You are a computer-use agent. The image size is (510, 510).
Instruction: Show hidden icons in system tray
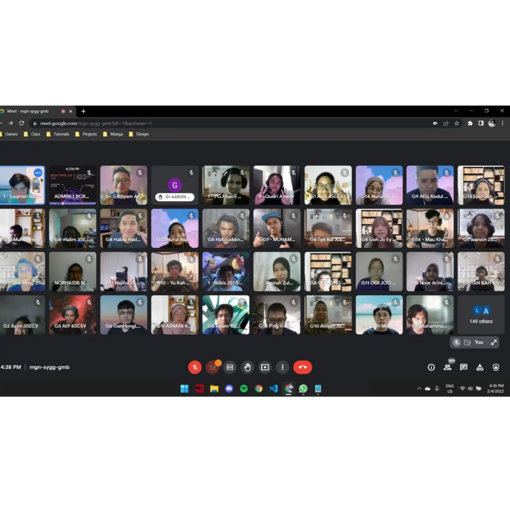tap(419, 388)
